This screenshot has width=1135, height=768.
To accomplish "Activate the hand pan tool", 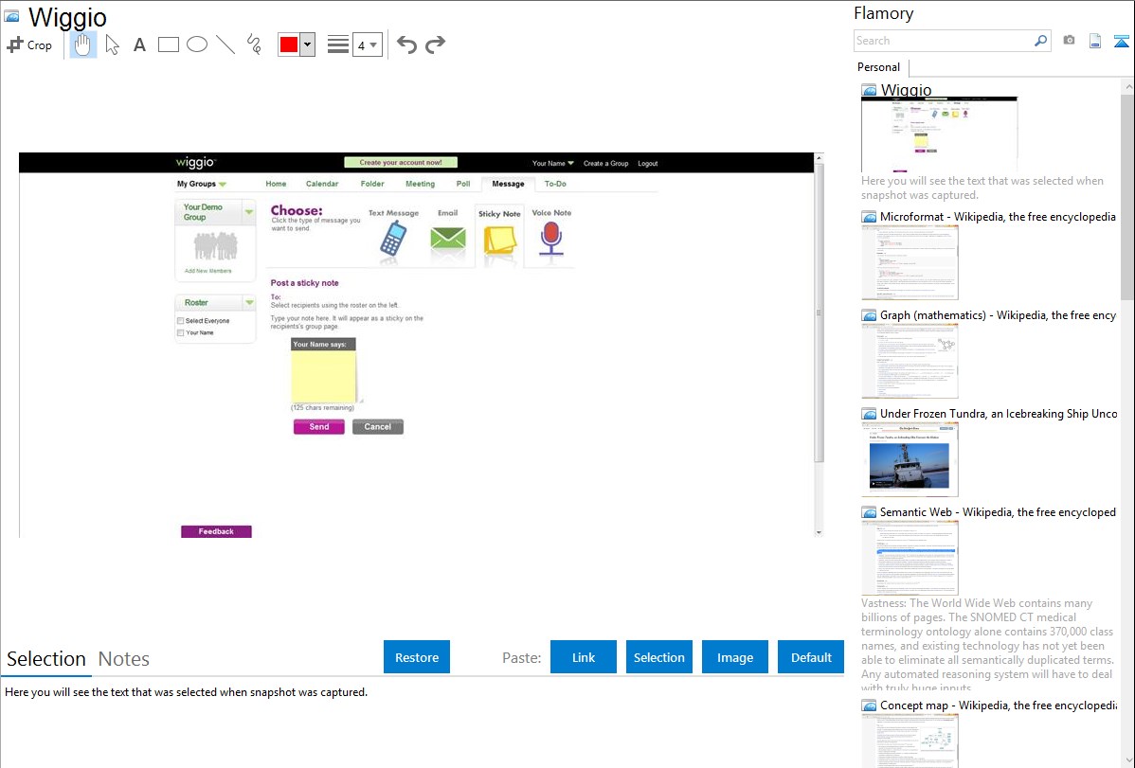I will tap(82, 45).
